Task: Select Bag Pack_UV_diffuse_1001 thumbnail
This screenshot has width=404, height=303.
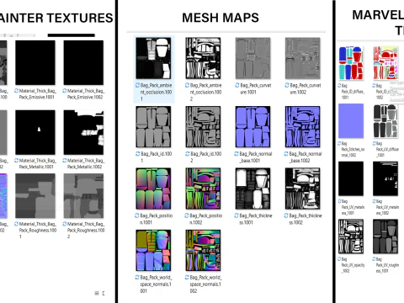Action: (385, 121)
